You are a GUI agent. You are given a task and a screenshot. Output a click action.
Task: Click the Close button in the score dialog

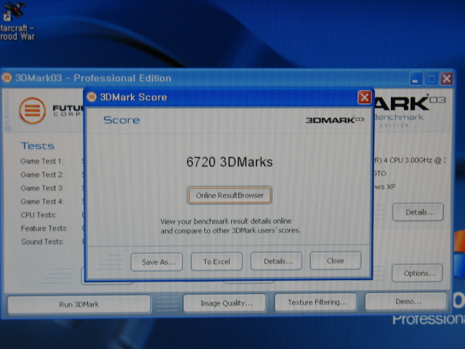coord(336,260)
